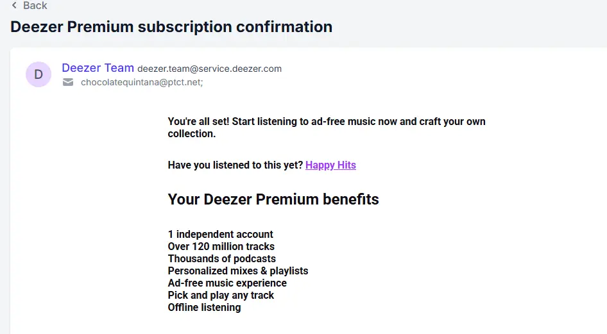
Task: Click the envelope icon beside recipient address
Action: [x=68, y=82]
